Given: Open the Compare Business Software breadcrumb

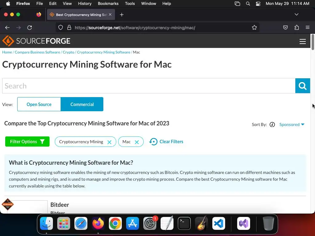Looking at the screenshot, I should click(37, 52).
